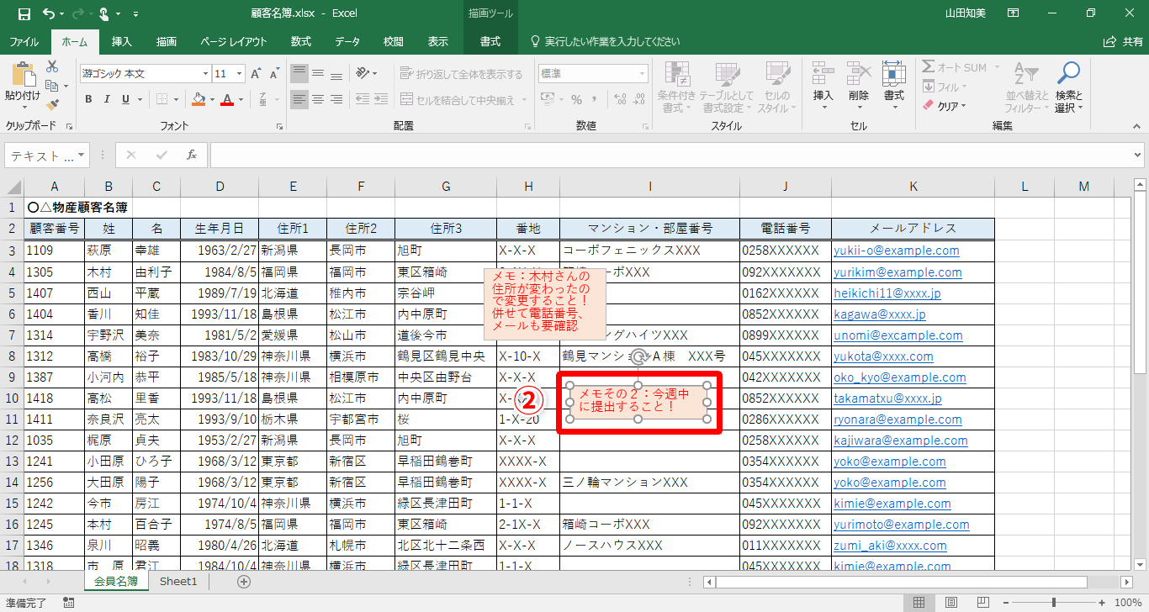
Task: Center text horizontally
Action: [318, 100]
